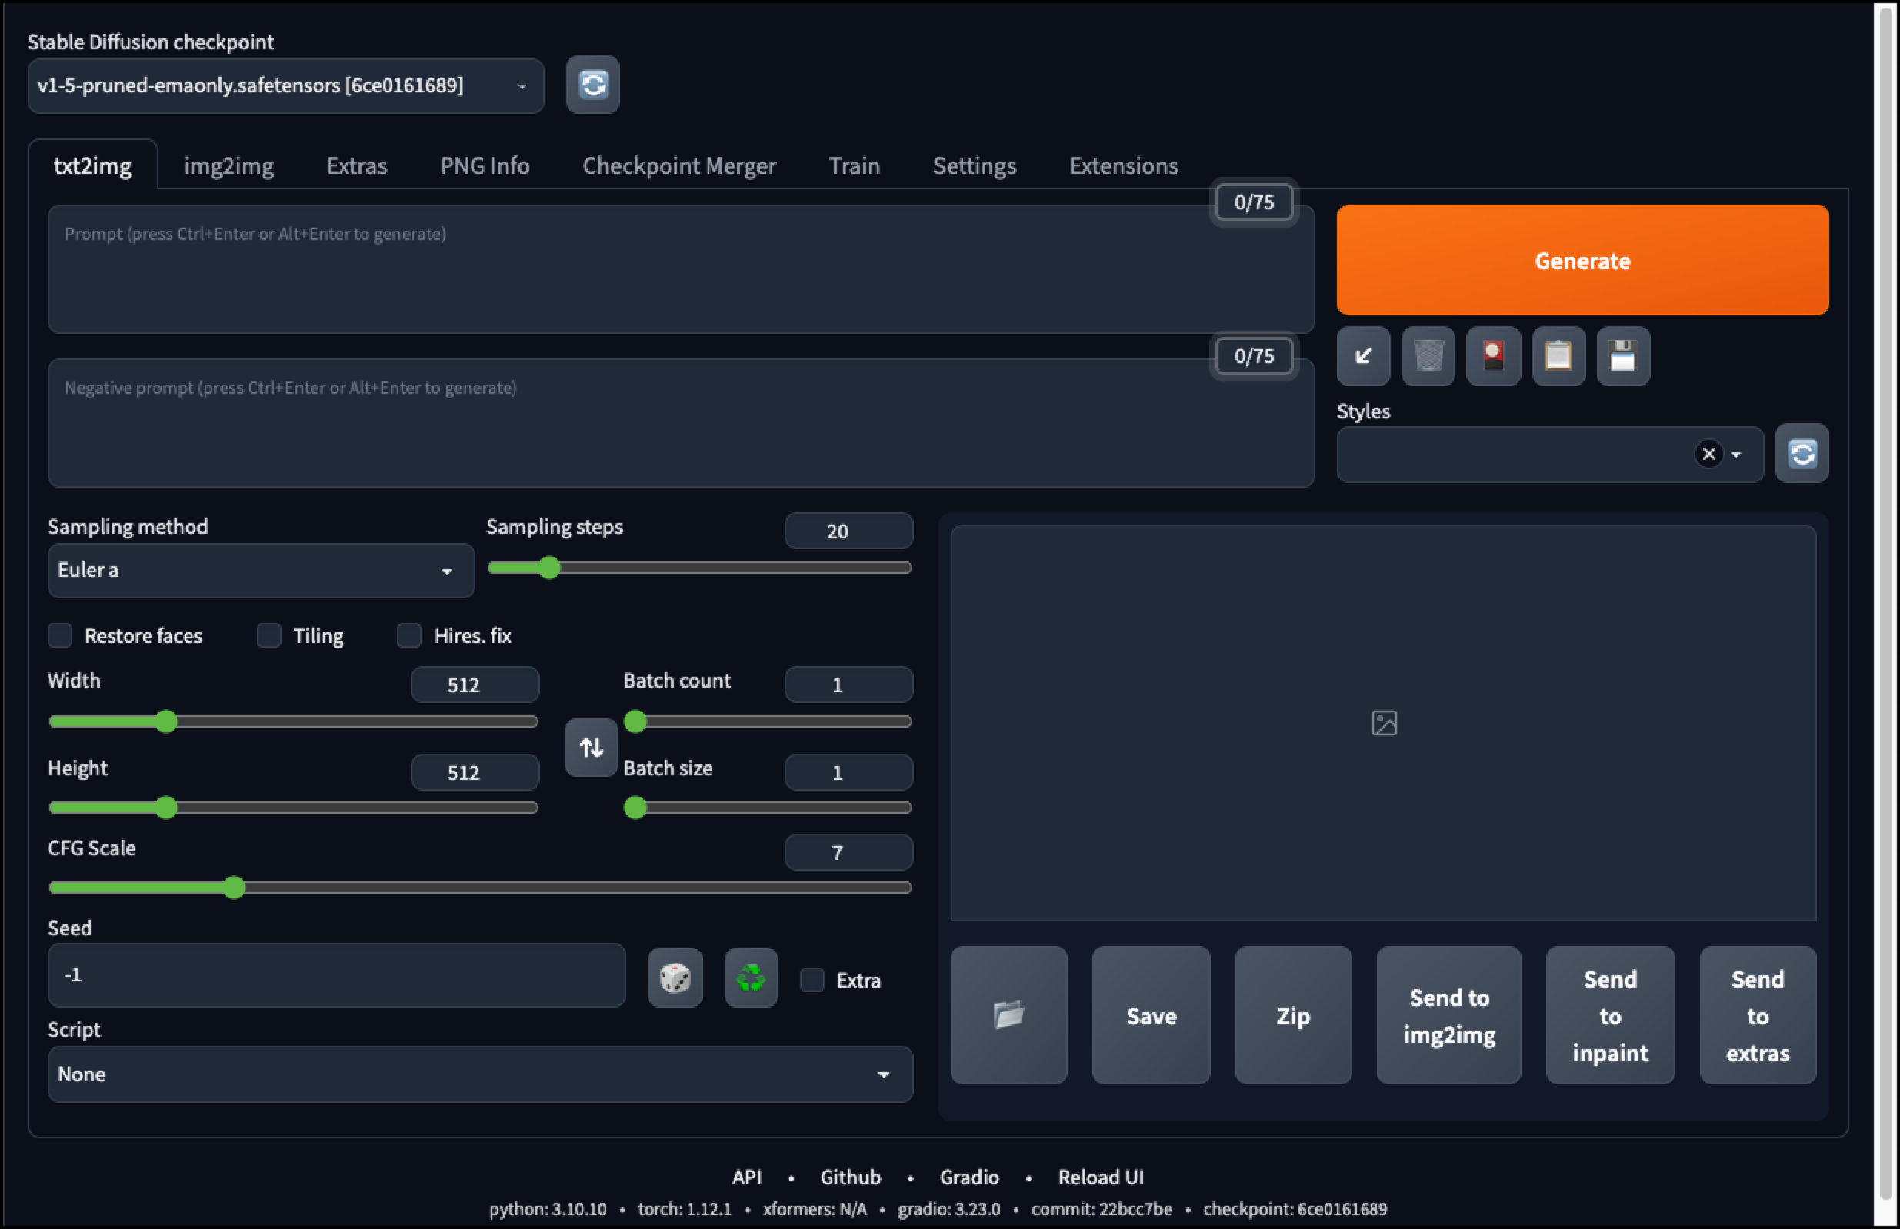Click the trash icon to clear prompt

tap(1428, 356)
